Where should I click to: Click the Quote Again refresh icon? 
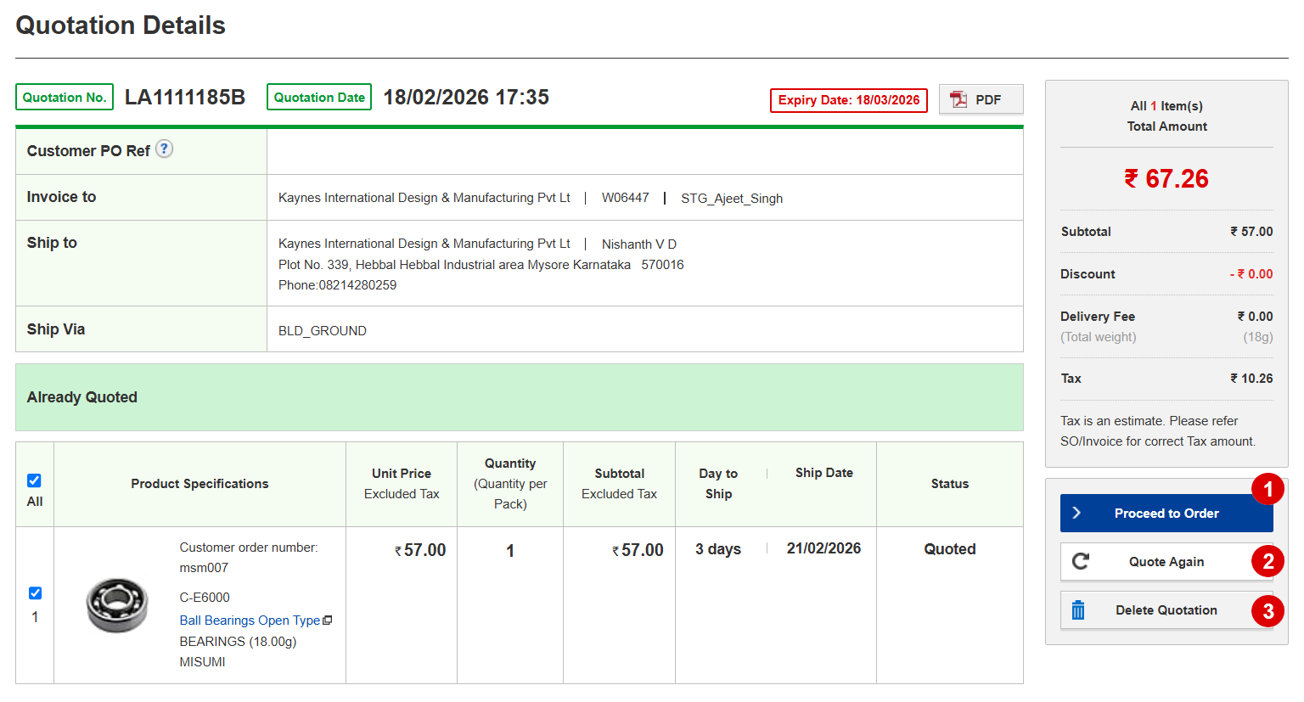[x=1081, y=561]
